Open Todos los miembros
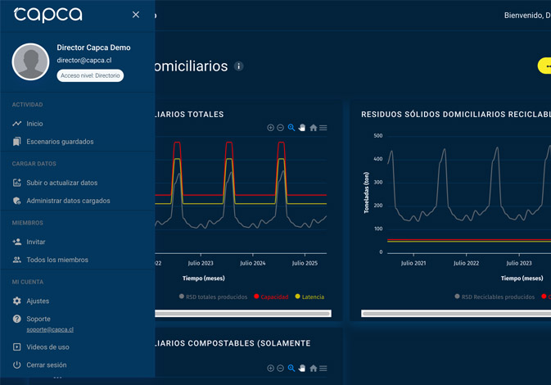Image resolution: width=551 pixels, height=385 pixels. tap(56, 260)
